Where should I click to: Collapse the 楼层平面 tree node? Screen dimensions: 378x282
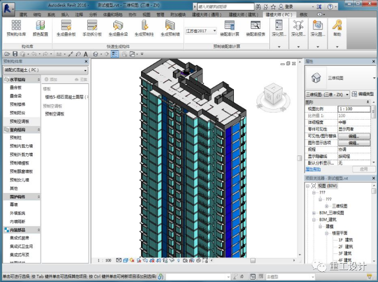326,233
